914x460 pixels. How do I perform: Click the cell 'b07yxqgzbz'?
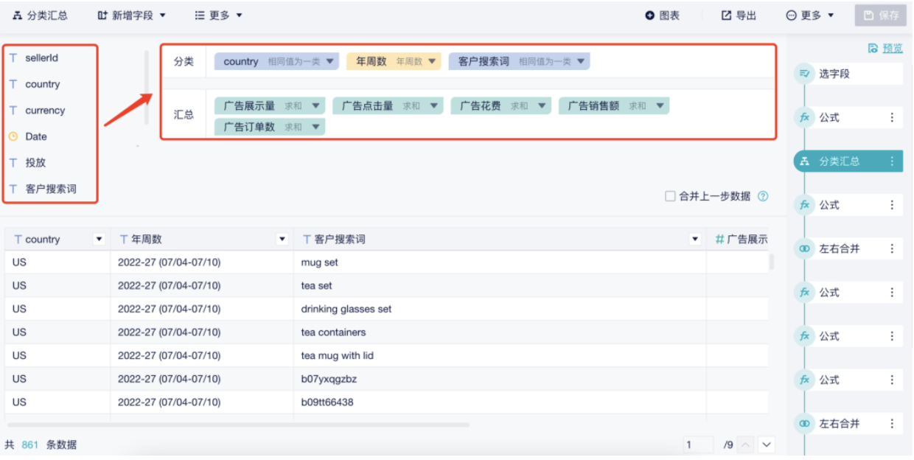500,379
